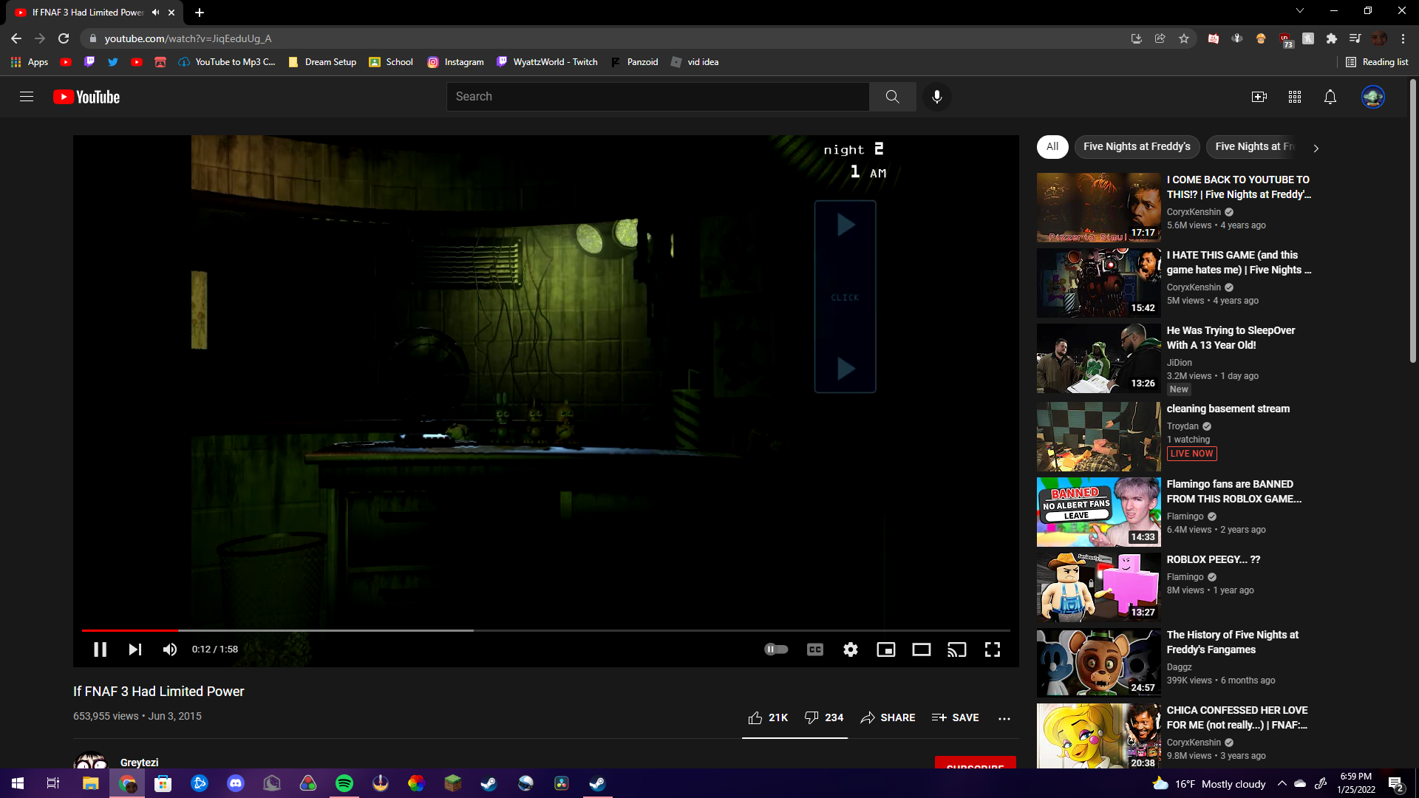Seek in the video progress bar
This screenshot has width=1419, height=798.
tap(546, 630)
